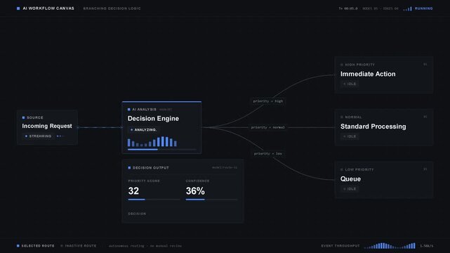Click the streaming dot in STREAMING badge

coord(27,136)
